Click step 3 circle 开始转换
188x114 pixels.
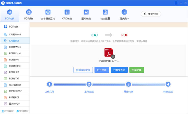coord(128,84)
